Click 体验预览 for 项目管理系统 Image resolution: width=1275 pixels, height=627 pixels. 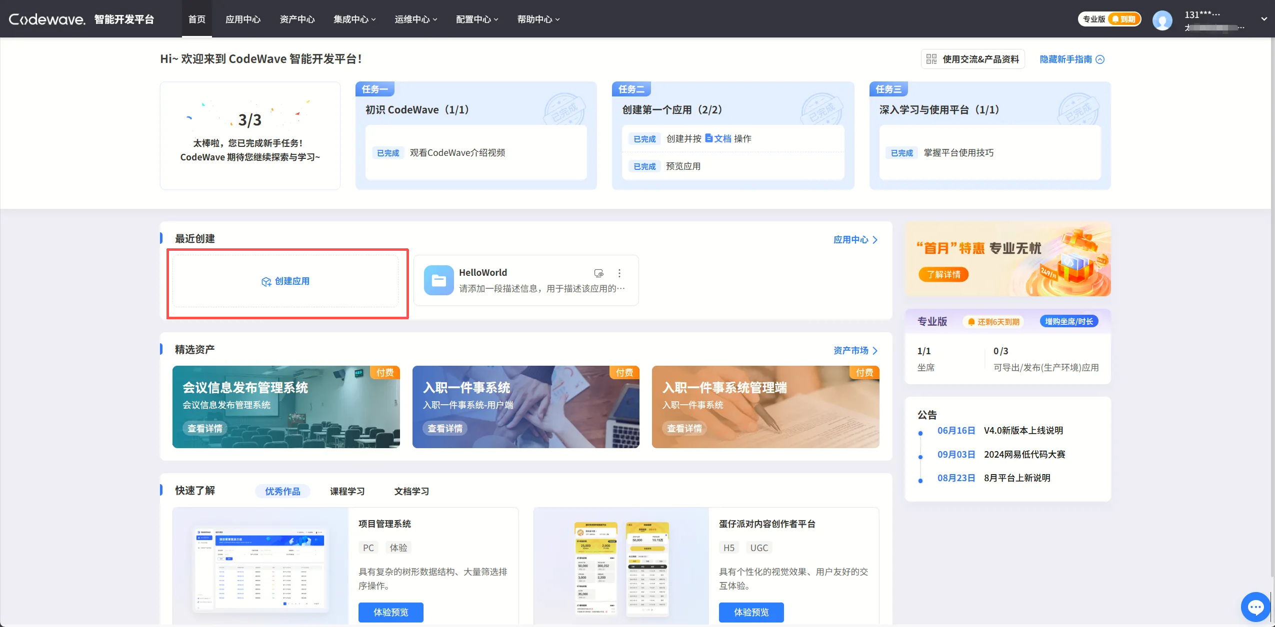[x=390, y=612]
